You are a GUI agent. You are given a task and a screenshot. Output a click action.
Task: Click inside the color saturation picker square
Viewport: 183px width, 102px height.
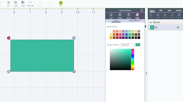pos(120,60)
